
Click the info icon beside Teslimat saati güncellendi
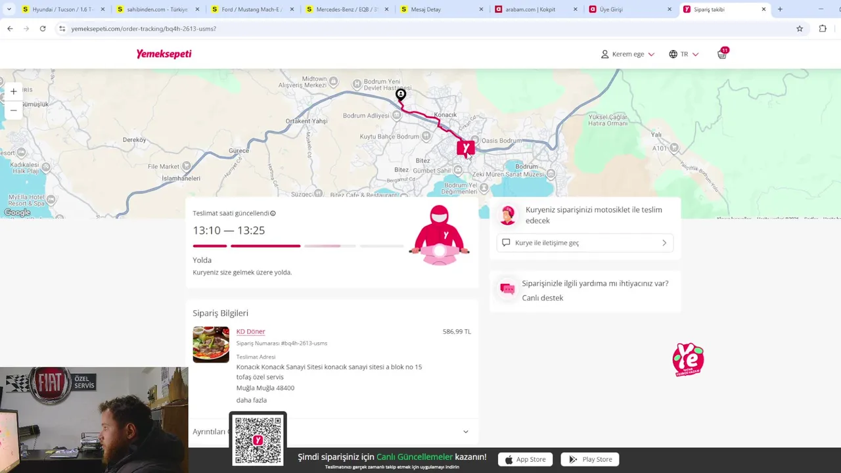[x=273, y=214]
